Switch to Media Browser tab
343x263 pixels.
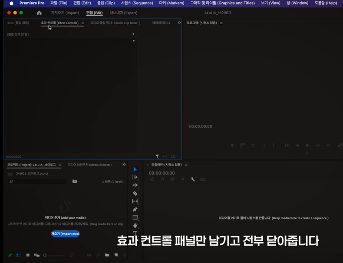(x=89, y=165)
